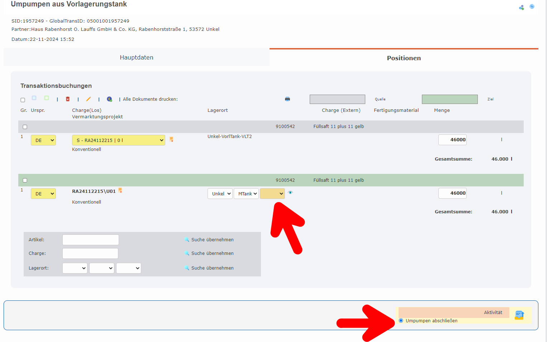The width and height of the screenshot is (547, 342).
Task: Click the note icon next to batch S - RA24112215
Action: [171, 139]
